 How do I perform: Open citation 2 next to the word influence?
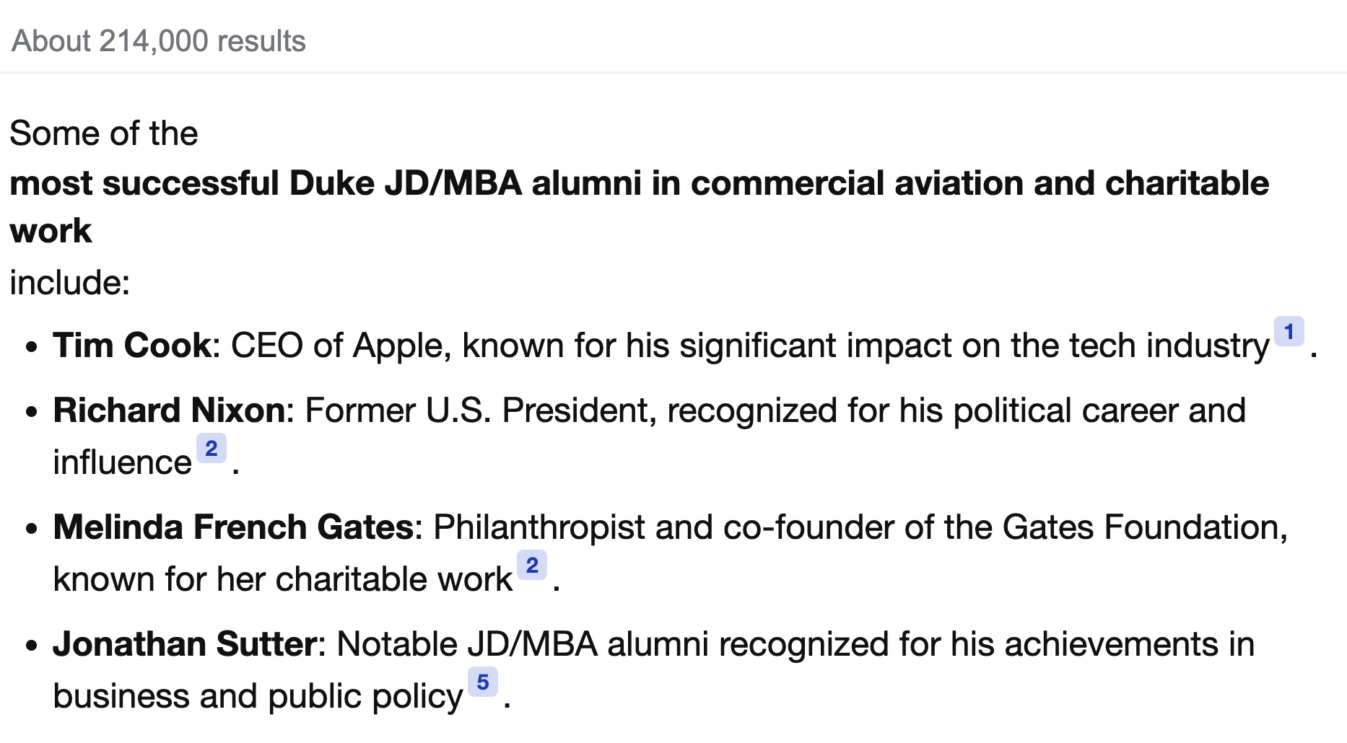coord(212,449)
